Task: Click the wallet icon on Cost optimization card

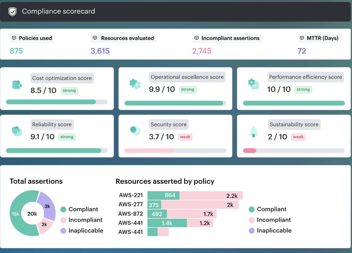Action: [x=17, y=85]
